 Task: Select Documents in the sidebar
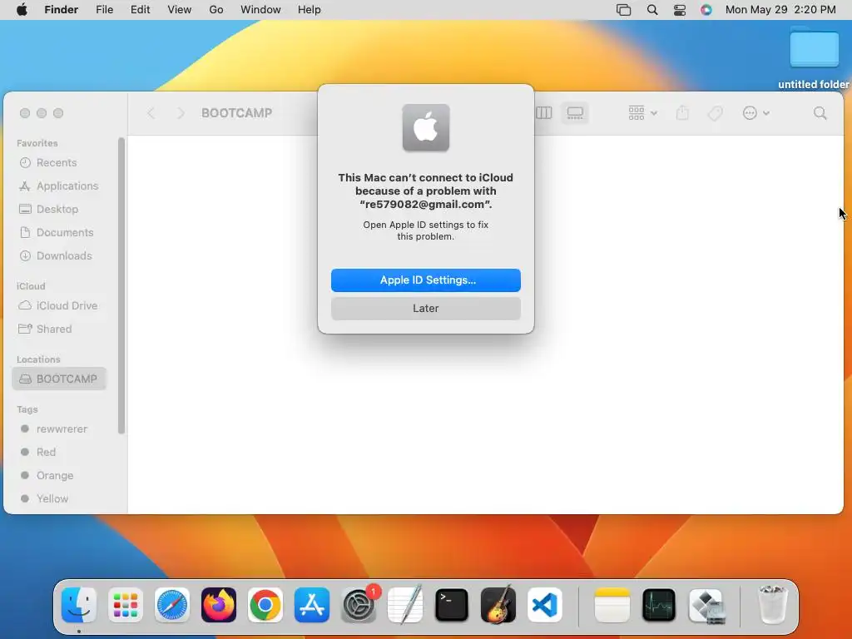(59, 233)
